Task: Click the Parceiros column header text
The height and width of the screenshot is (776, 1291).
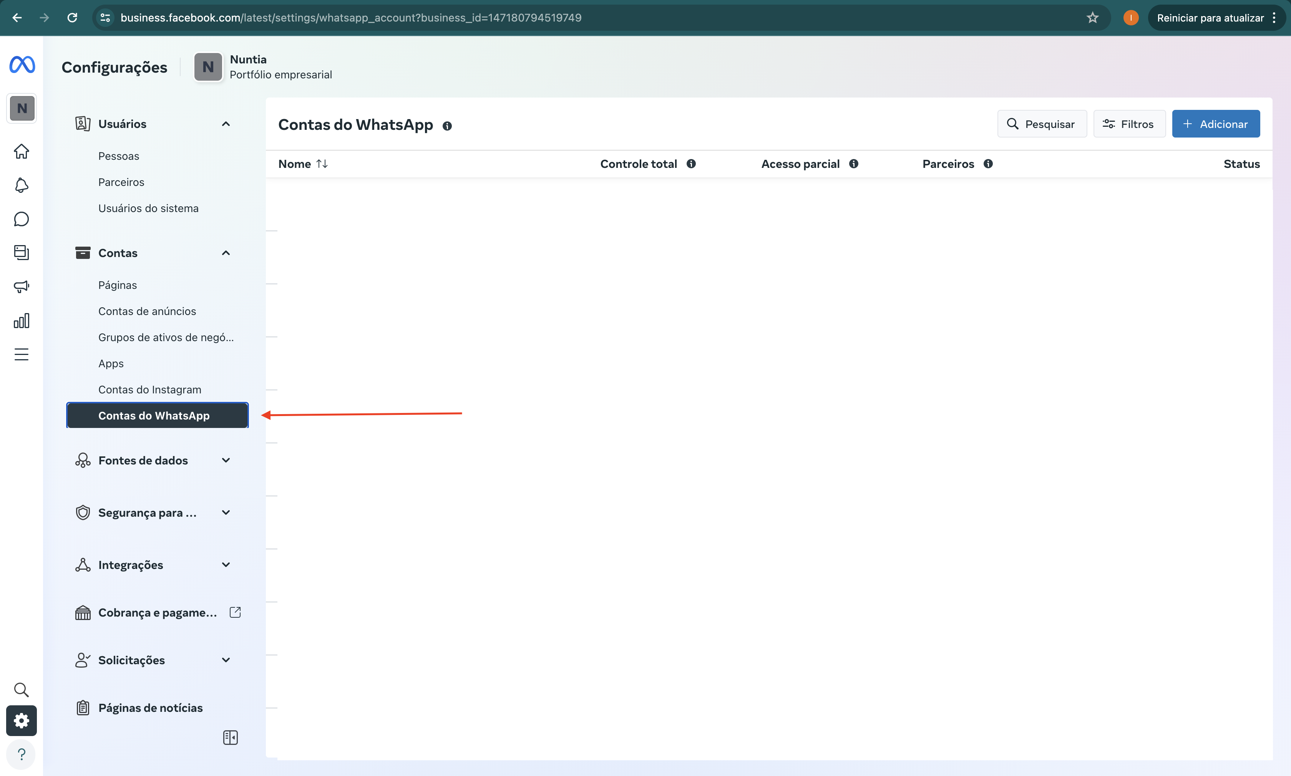Action: click(x=948, y=164)
